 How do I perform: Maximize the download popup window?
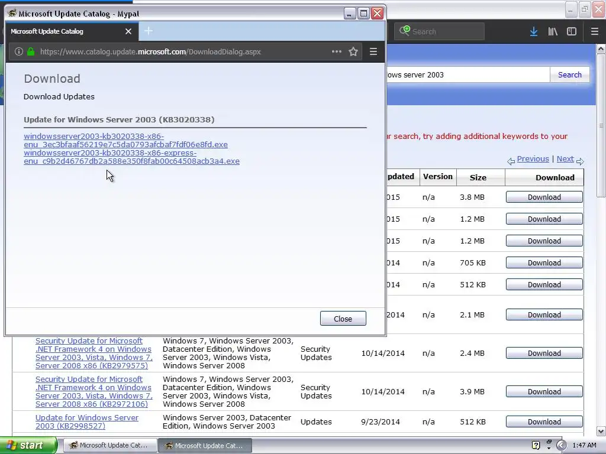[364, 14]
